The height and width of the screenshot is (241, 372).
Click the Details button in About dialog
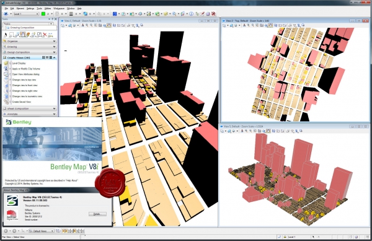[97, 214]
